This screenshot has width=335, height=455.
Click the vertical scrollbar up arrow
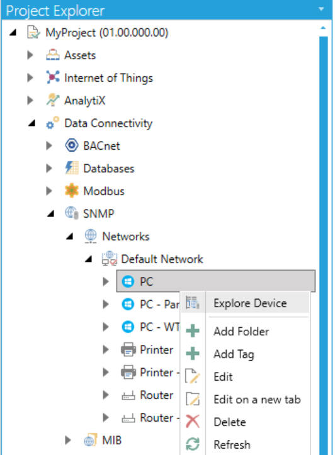[x=323, y=28]
